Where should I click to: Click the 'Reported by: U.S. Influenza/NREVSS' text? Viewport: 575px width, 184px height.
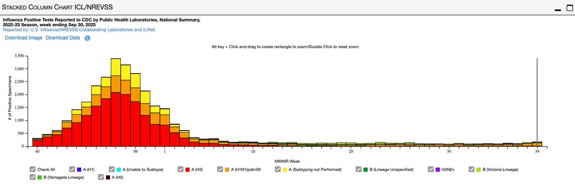79,30
